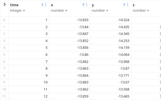
Task: Click y cell with value -13.465
Action: [124, 96]
